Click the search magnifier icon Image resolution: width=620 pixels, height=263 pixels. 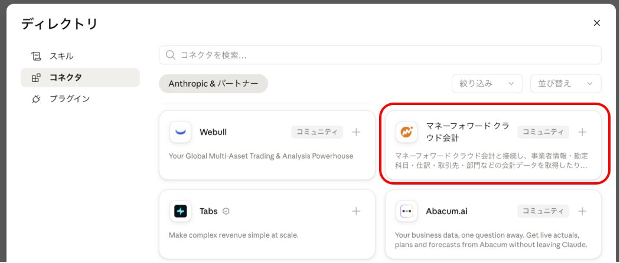pos(171,55)
